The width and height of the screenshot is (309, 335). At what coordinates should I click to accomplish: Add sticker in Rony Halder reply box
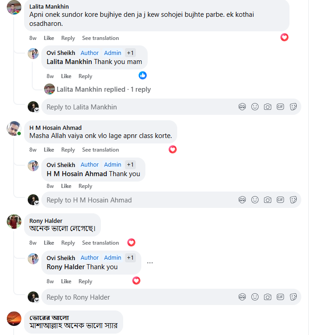(293, 297)
